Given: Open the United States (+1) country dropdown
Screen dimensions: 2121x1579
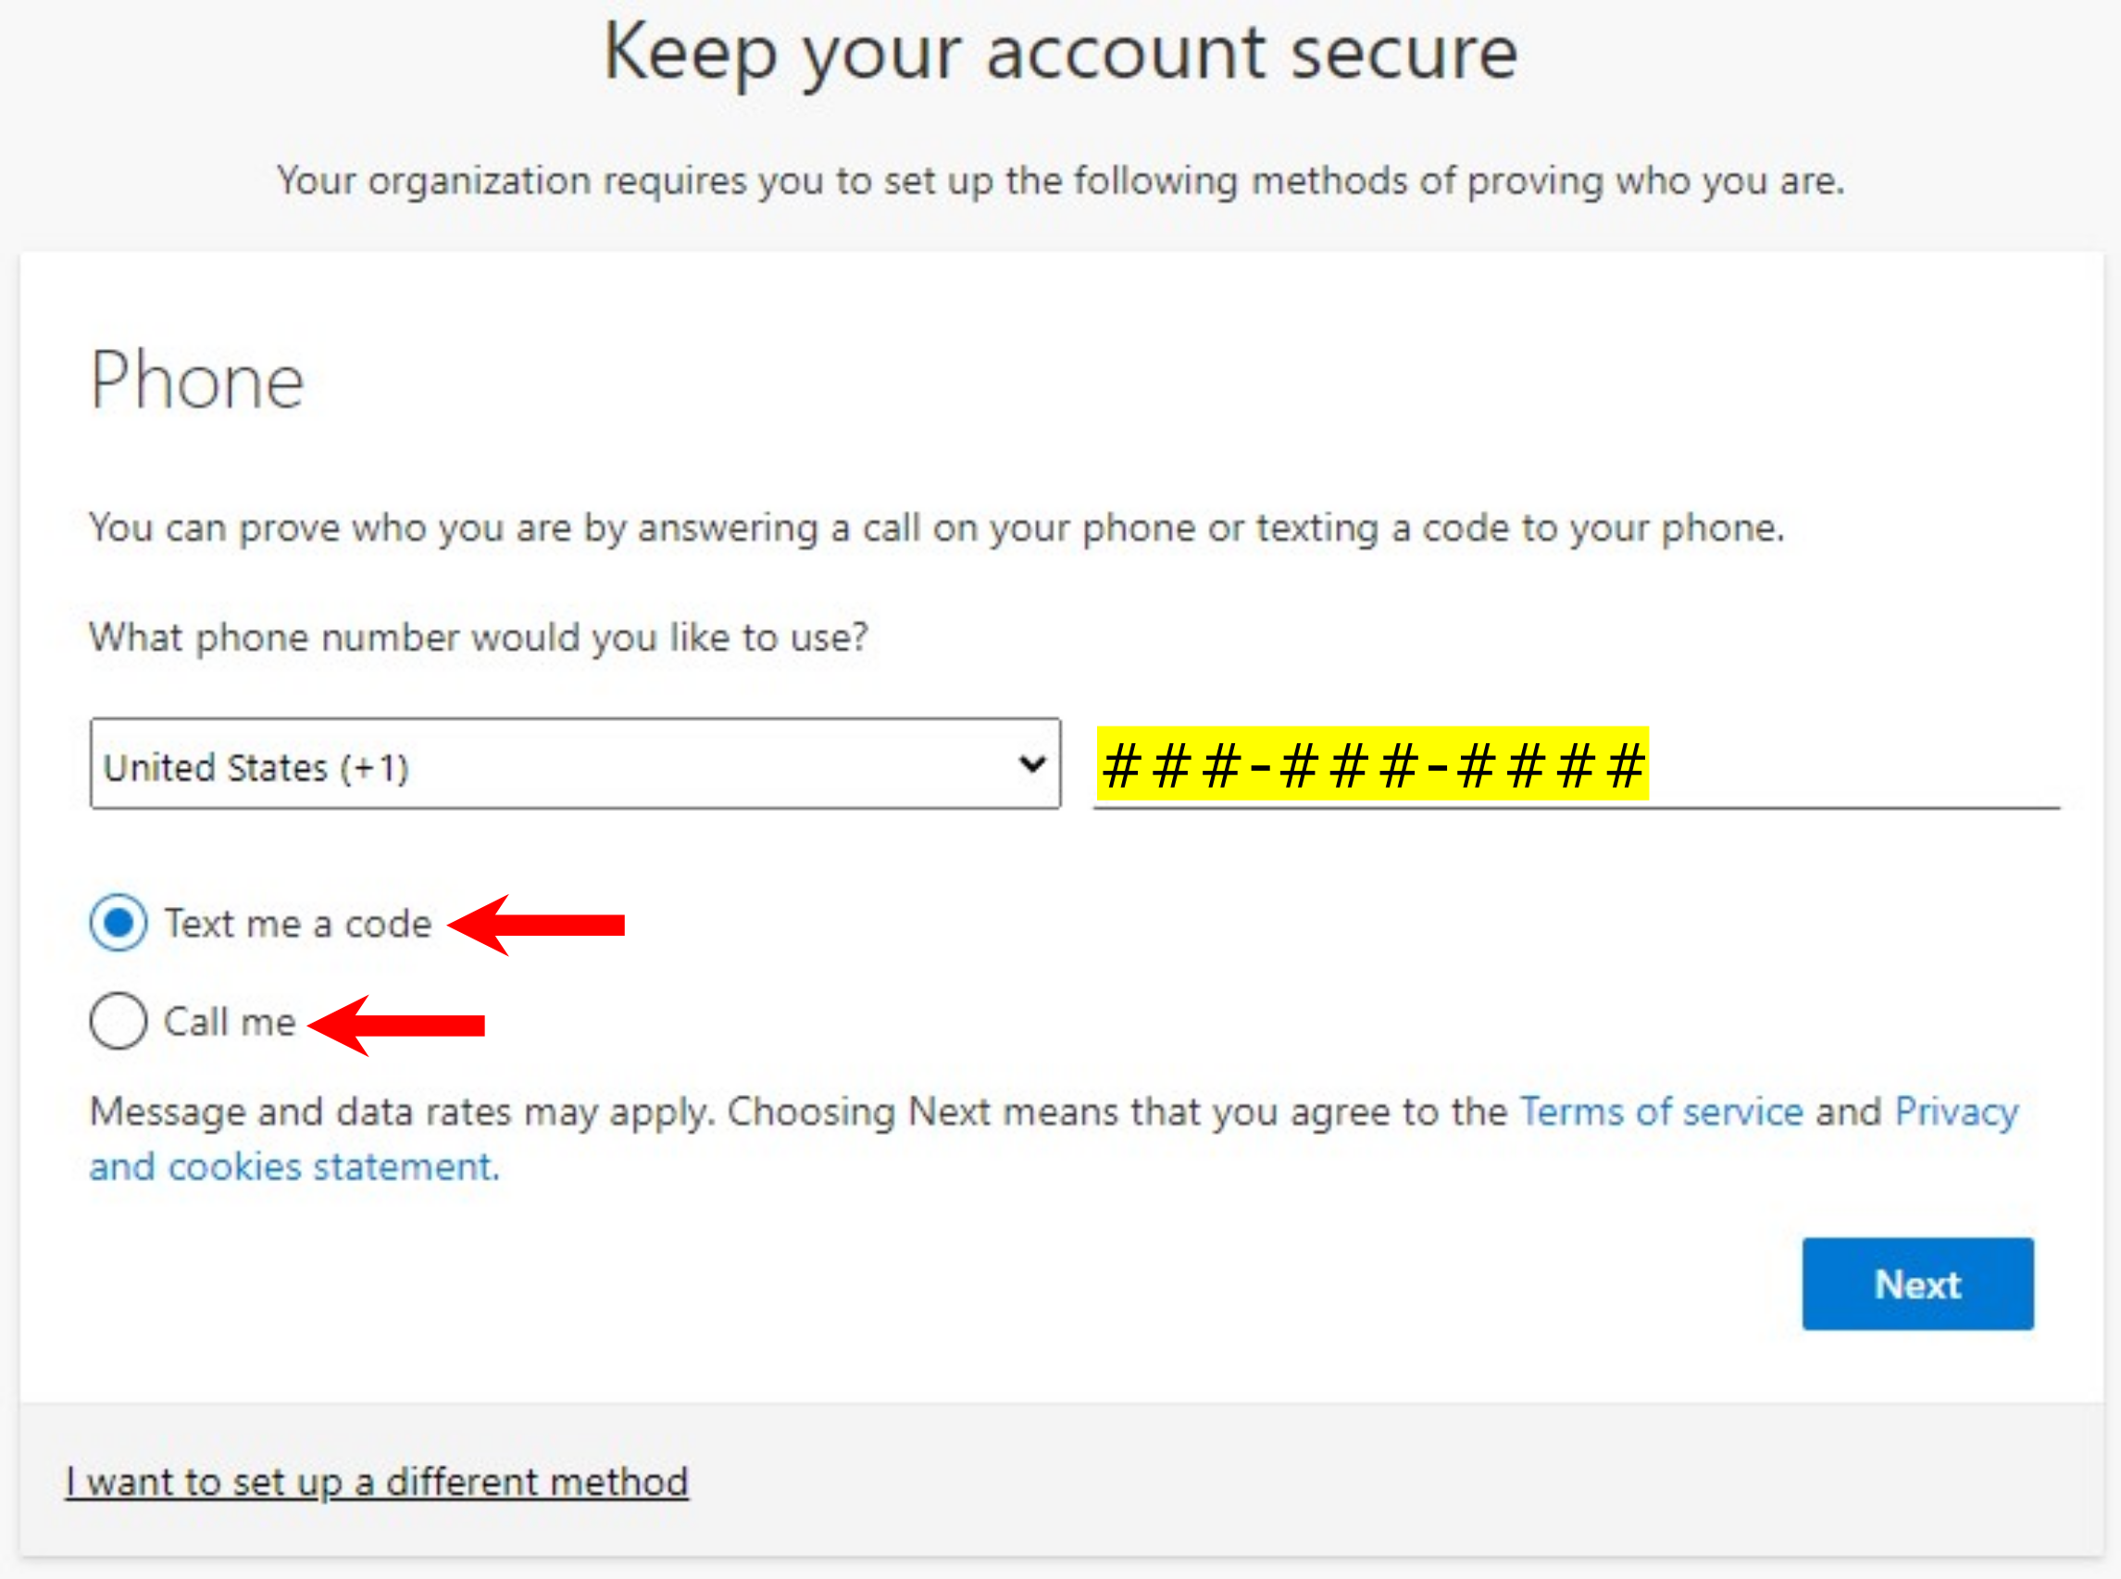Looking at the screenshot, I should (573, 765).
